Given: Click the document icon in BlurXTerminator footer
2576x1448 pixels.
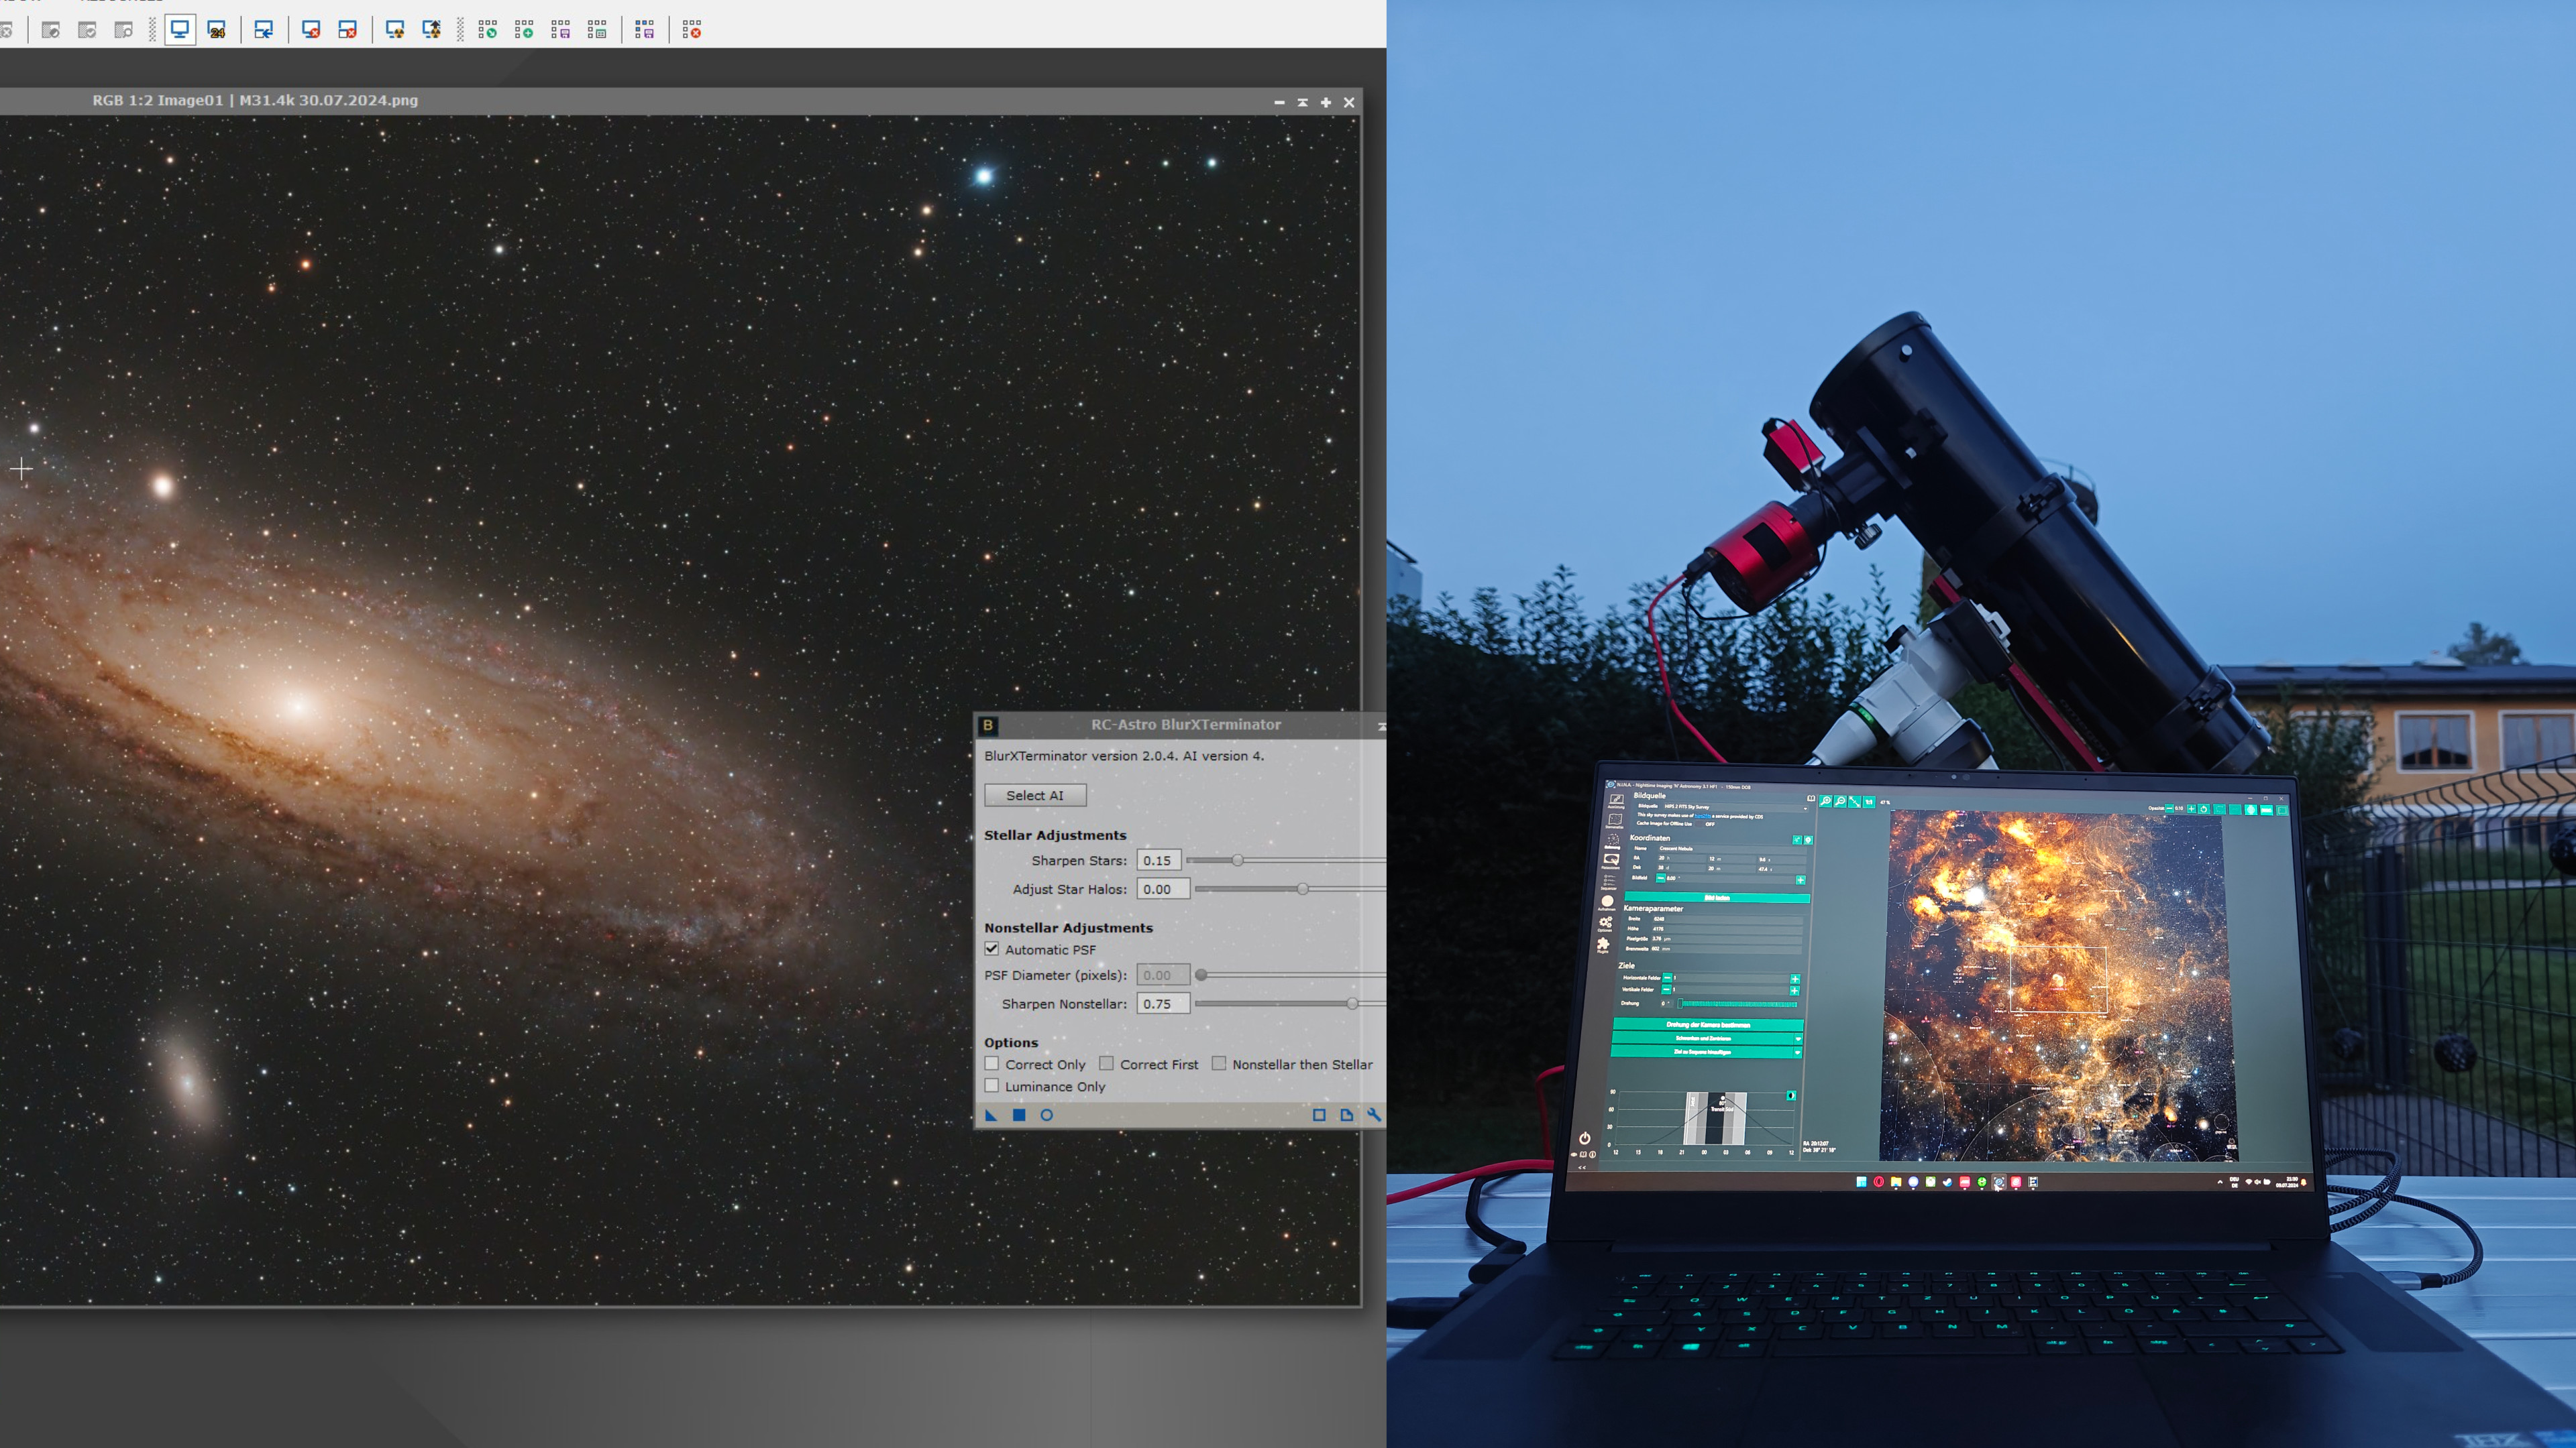Looking at the screenshot, I should pos(1347,1115).
